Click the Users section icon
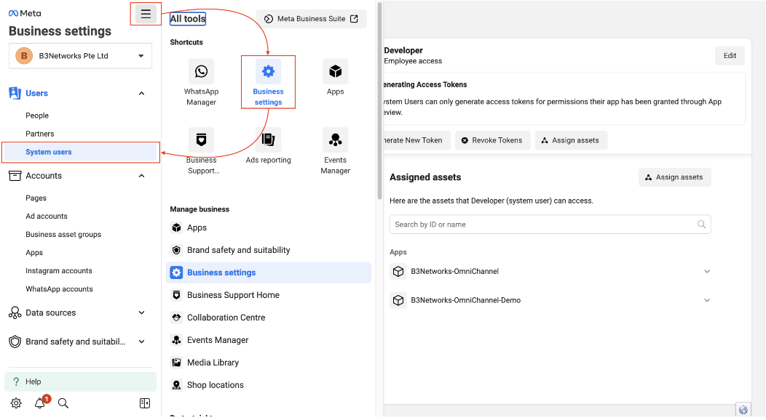Image resolution: width=766 pixels, height=420 pixels. [15, 93]
